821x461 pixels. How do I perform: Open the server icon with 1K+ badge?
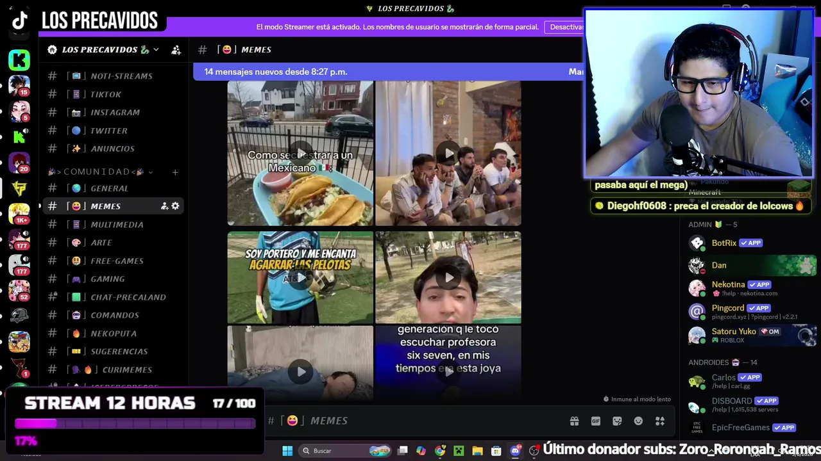click(19, 213)
